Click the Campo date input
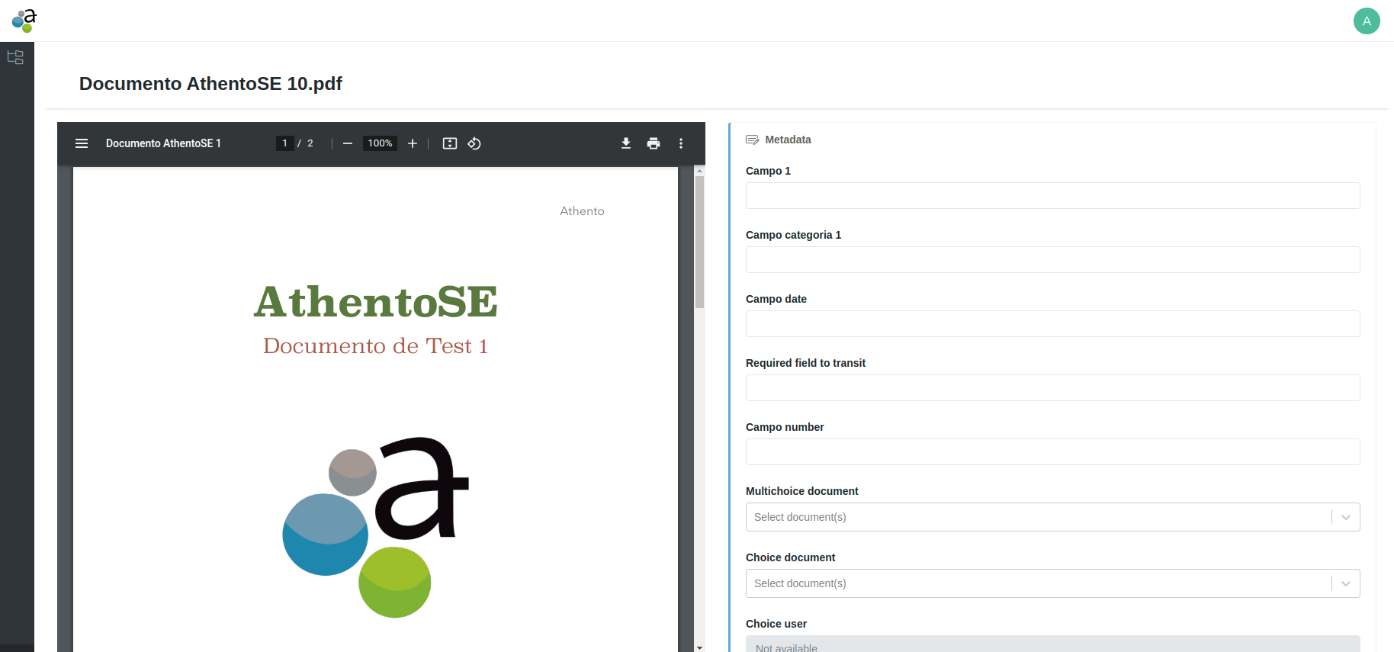This screenshot has height=652, width=1394. 1052,324
